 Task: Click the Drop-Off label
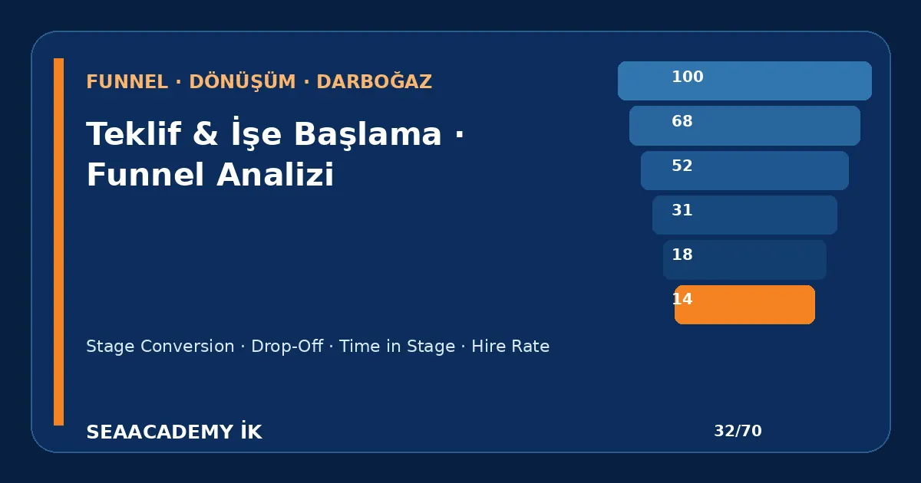click(x=287, y=347)
